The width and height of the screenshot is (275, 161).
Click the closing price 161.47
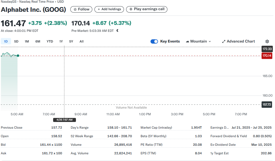(x=13, y=23)
